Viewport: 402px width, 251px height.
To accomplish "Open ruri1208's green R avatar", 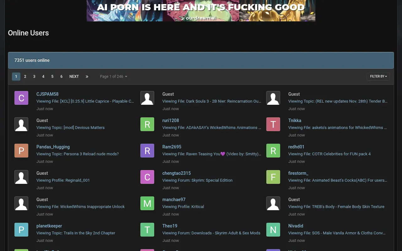I will point(147,124).
